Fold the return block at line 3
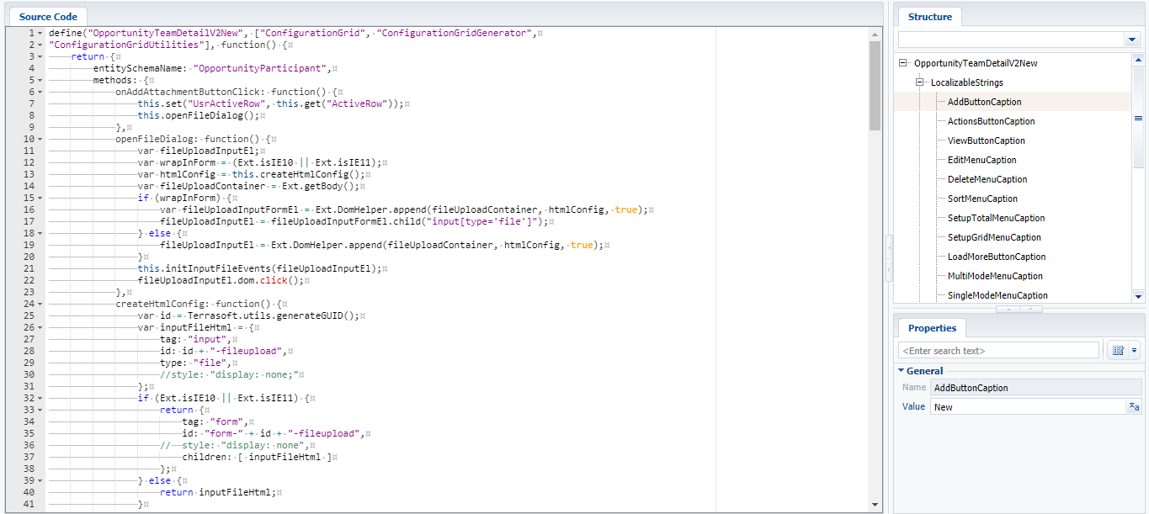This screenshot has height=514, width=1149. pyautogui.click(x=40, y=56)
